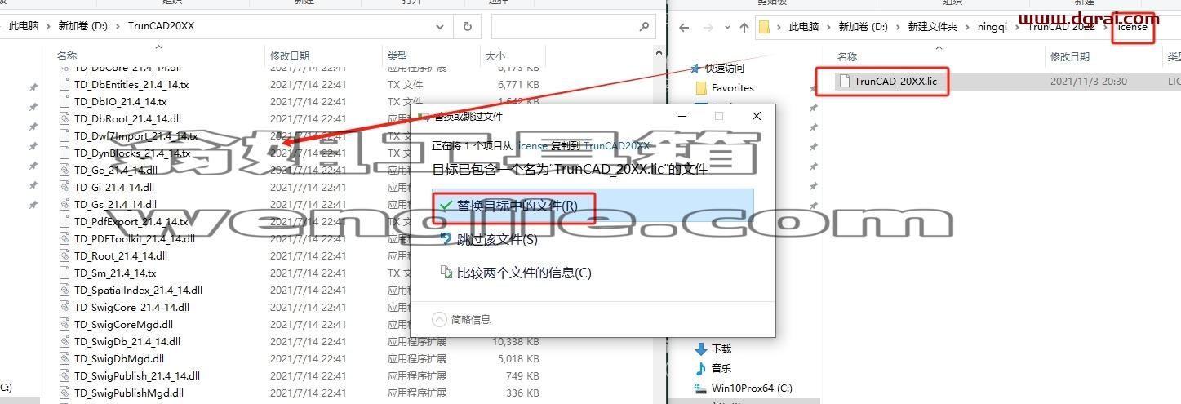Sort left window by 类型 column
The width and height of the screenshot is (1181, 404).
[397, 56]
